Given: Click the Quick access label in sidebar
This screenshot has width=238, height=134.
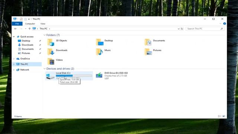Looking at the screenshot, I should point(27,36).
